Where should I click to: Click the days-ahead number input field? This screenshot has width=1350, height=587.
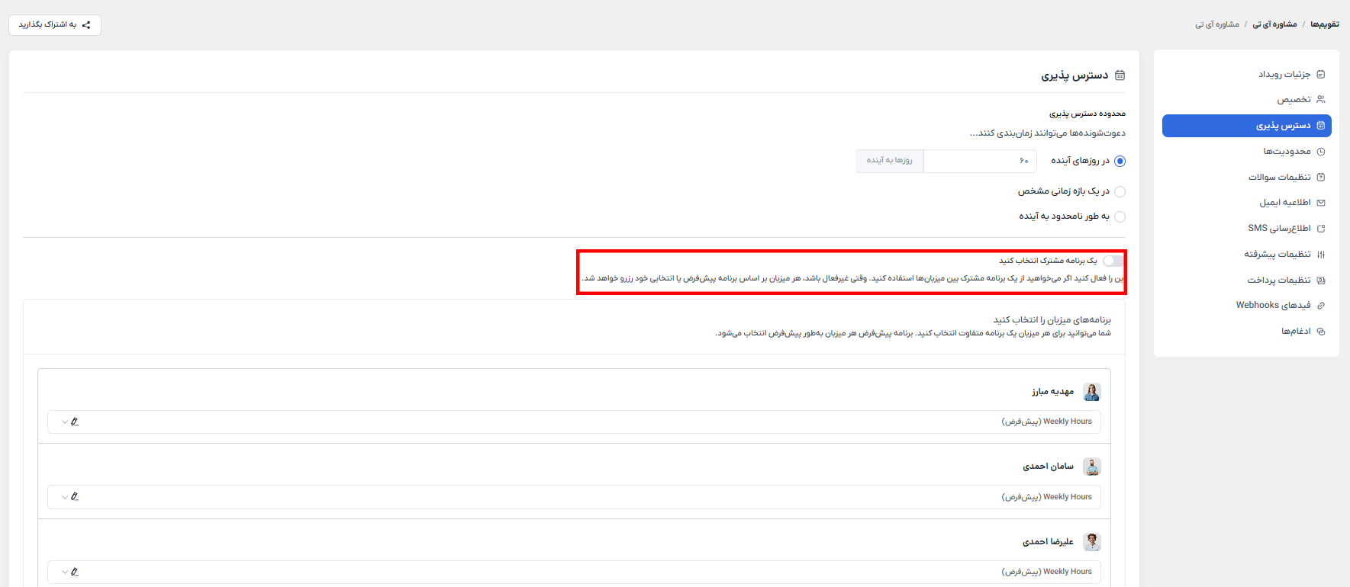click(x=980, y=161)
